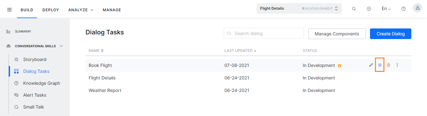Open the En language dropdown
The height and width of the screenshot is (116, 427).
coord(386,9)
